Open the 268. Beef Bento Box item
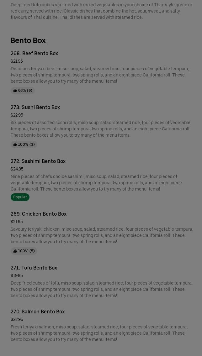 (34, 54)
